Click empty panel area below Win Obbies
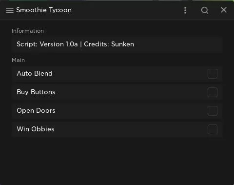 [x=117, y=160]
